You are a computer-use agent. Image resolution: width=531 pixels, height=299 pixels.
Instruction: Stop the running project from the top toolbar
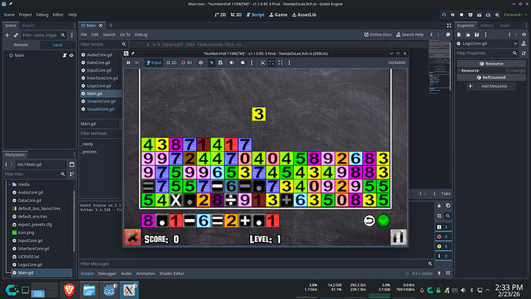(x=462, y=15)
